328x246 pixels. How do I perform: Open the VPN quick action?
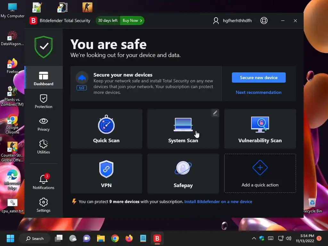(x=106, y=174)
